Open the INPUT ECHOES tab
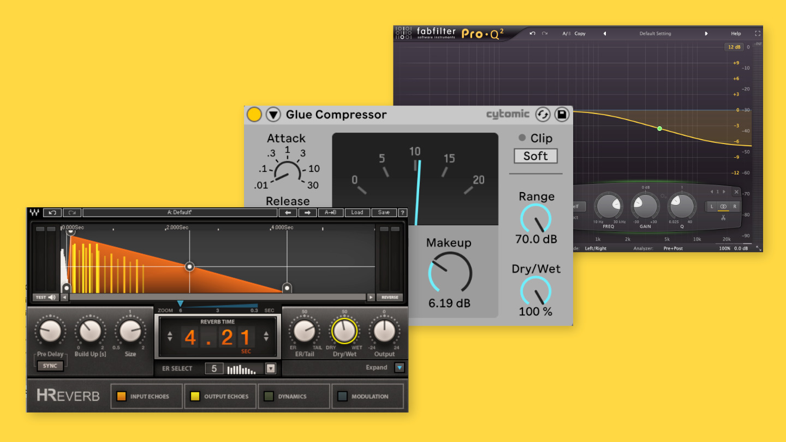Image resolution: width=786 pixels, height=442 pixels. [147, 397]
